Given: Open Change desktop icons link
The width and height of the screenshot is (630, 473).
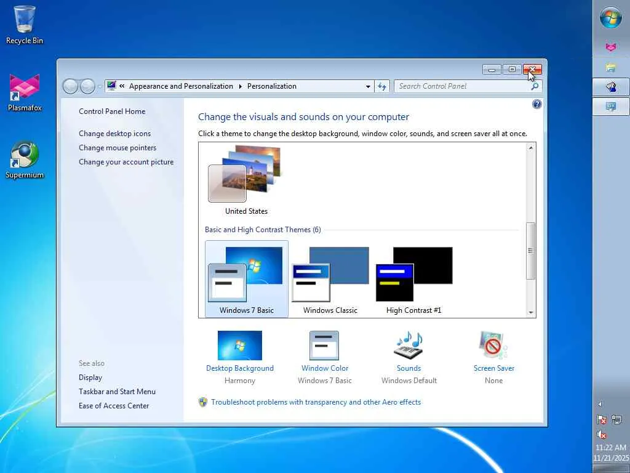Looking at the screenshot, I should pyautogui.click(x=114, y=134).
